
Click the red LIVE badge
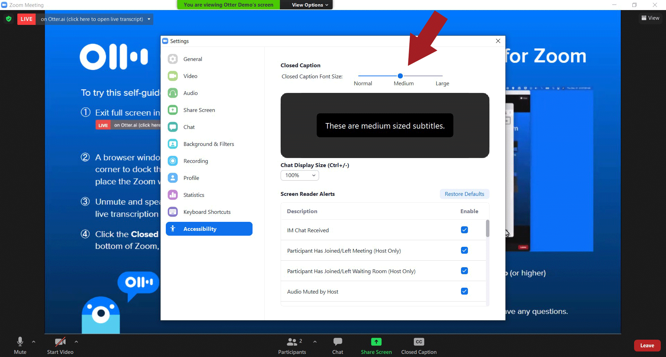pyautogui.click(x=26, y=19)
